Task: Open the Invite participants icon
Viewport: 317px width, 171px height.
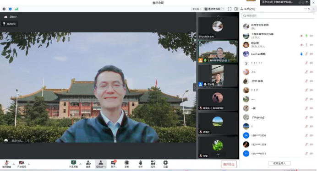Action: (x=88, y=164)
